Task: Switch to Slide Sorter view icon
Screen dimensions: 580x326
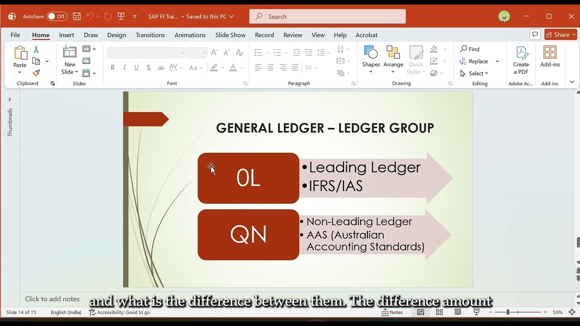Action: click(439, 312)
